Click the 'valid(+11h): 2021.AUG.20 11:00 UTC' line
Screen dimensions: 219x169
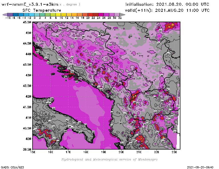167,10
